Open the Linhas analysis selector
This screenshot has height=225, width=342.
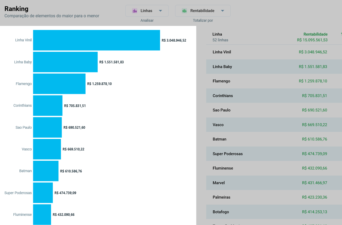pyautogui.click(x=147, y=11)
